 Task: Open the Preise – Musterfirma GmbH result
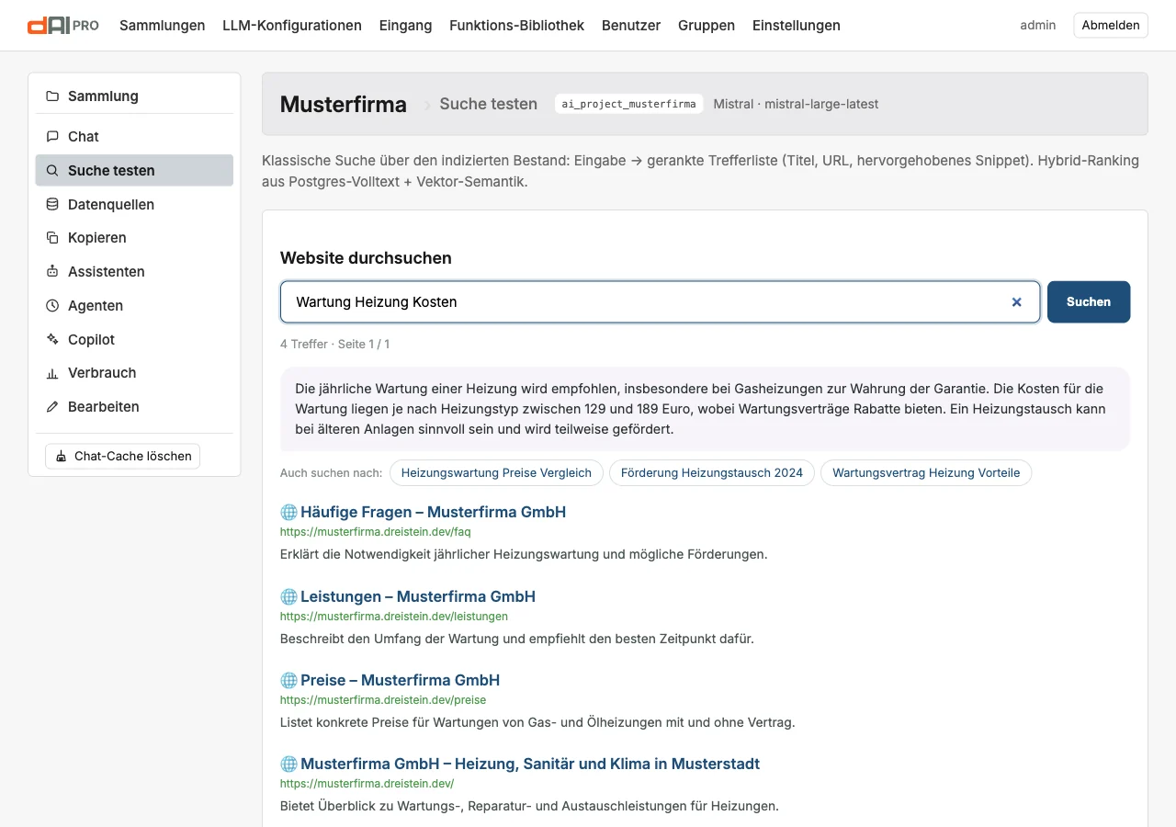tap(400, 681)
